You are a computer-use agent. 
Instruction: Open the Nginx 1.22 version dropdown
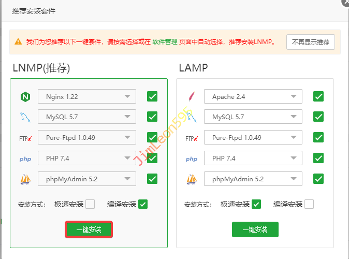pyautogui.click(x=87, y=96)
